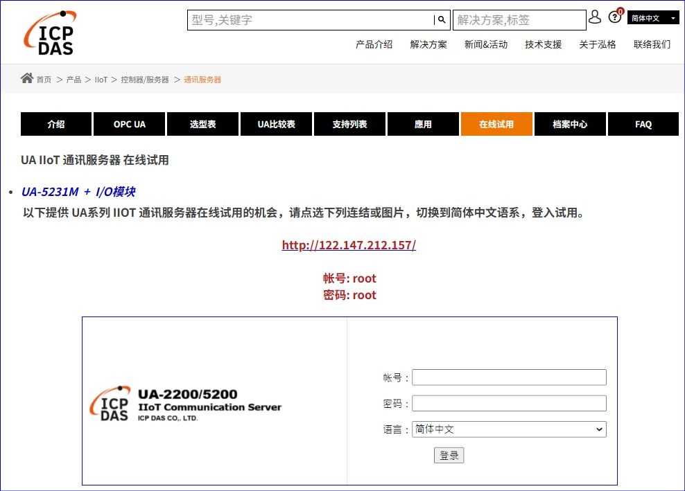The width and height of the screenshot is (685, 491).
Task: Click the 密码: root credential text
Action: click(349, 295)
